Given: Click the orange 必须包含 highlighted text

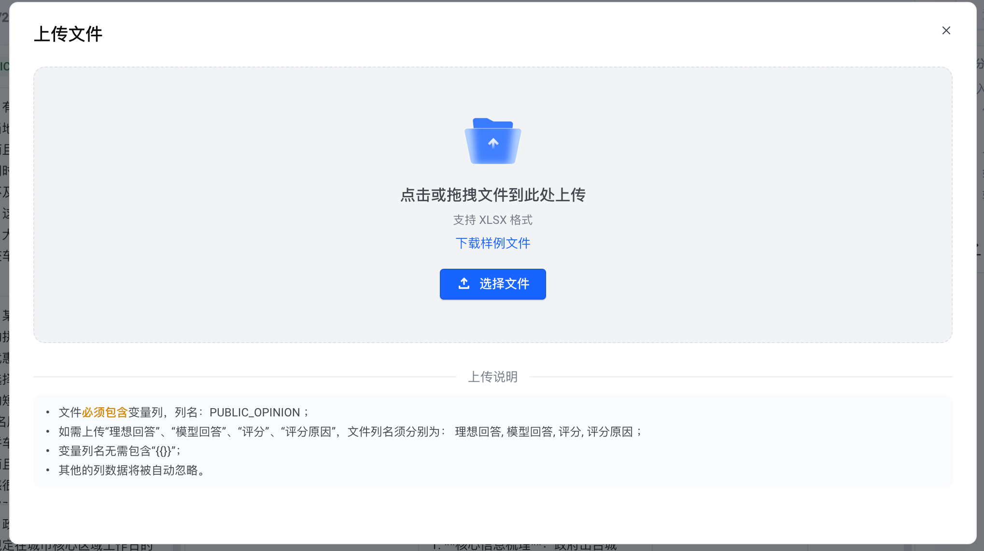Looking at the screenshot, I should click(105, 413).
